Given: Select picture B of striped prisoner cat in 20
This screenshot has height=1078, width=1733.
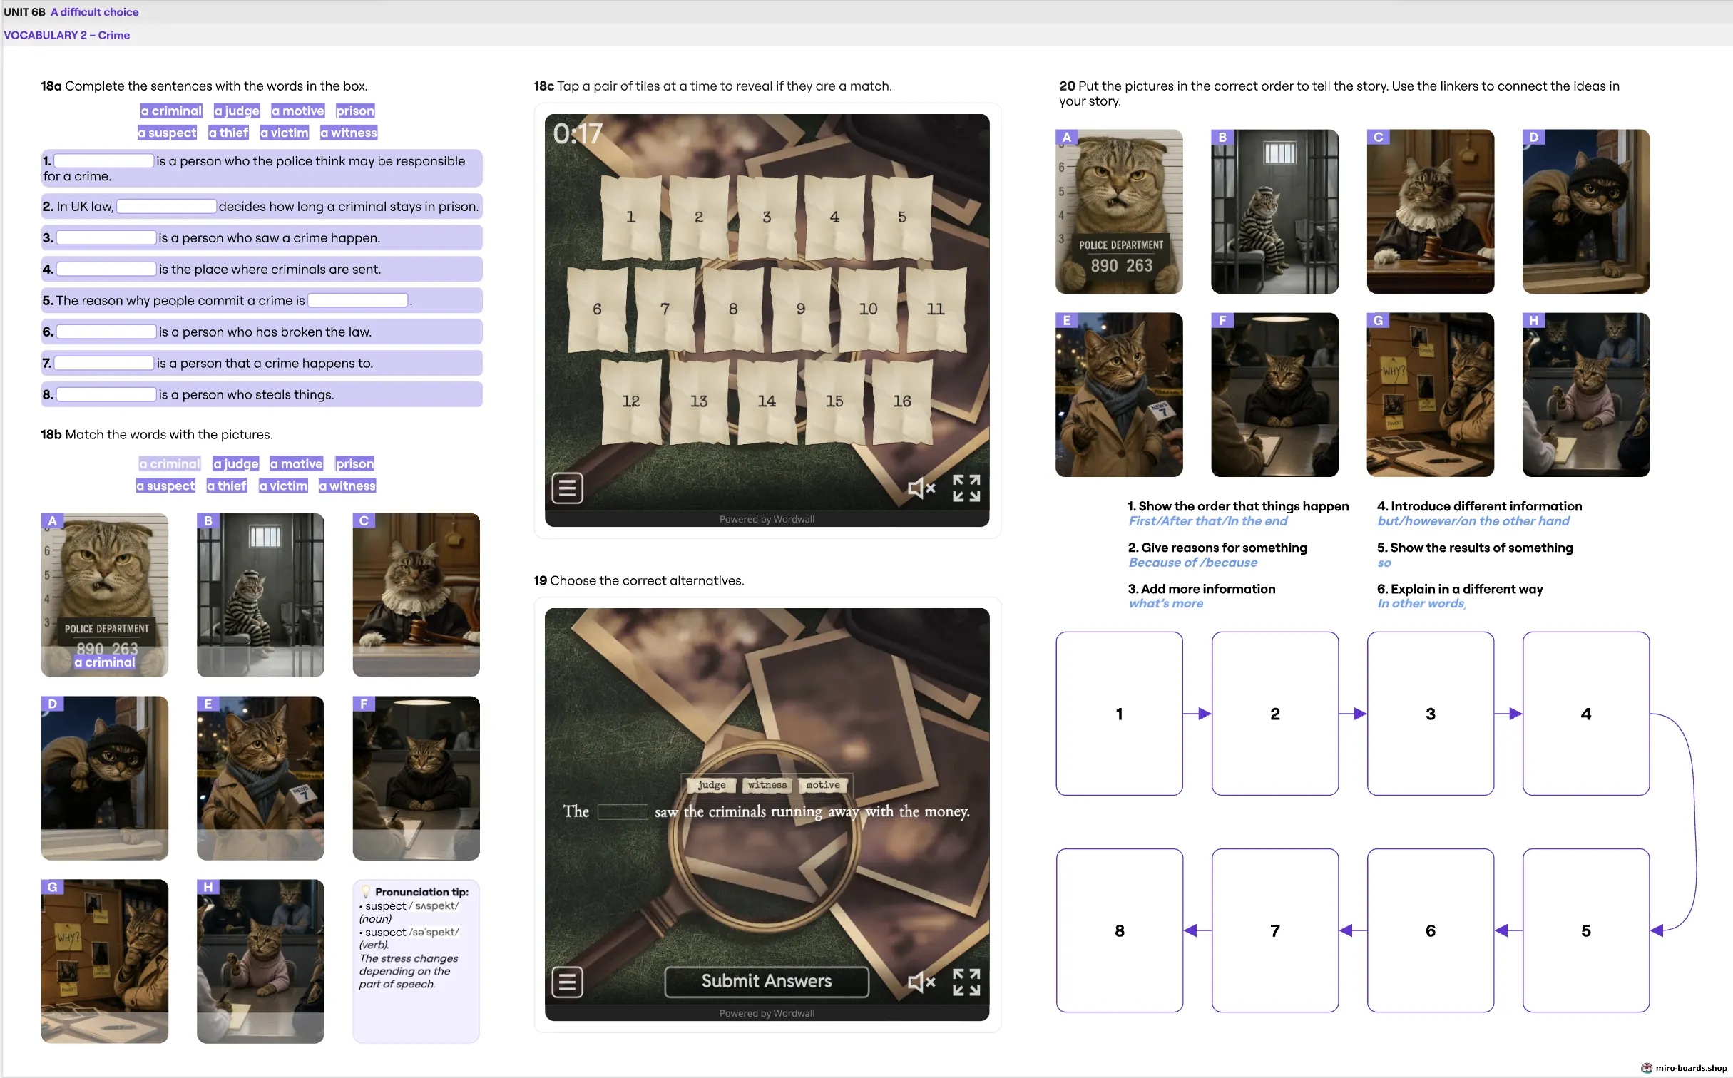Looking at the screenshot, I should (1274, 211).
